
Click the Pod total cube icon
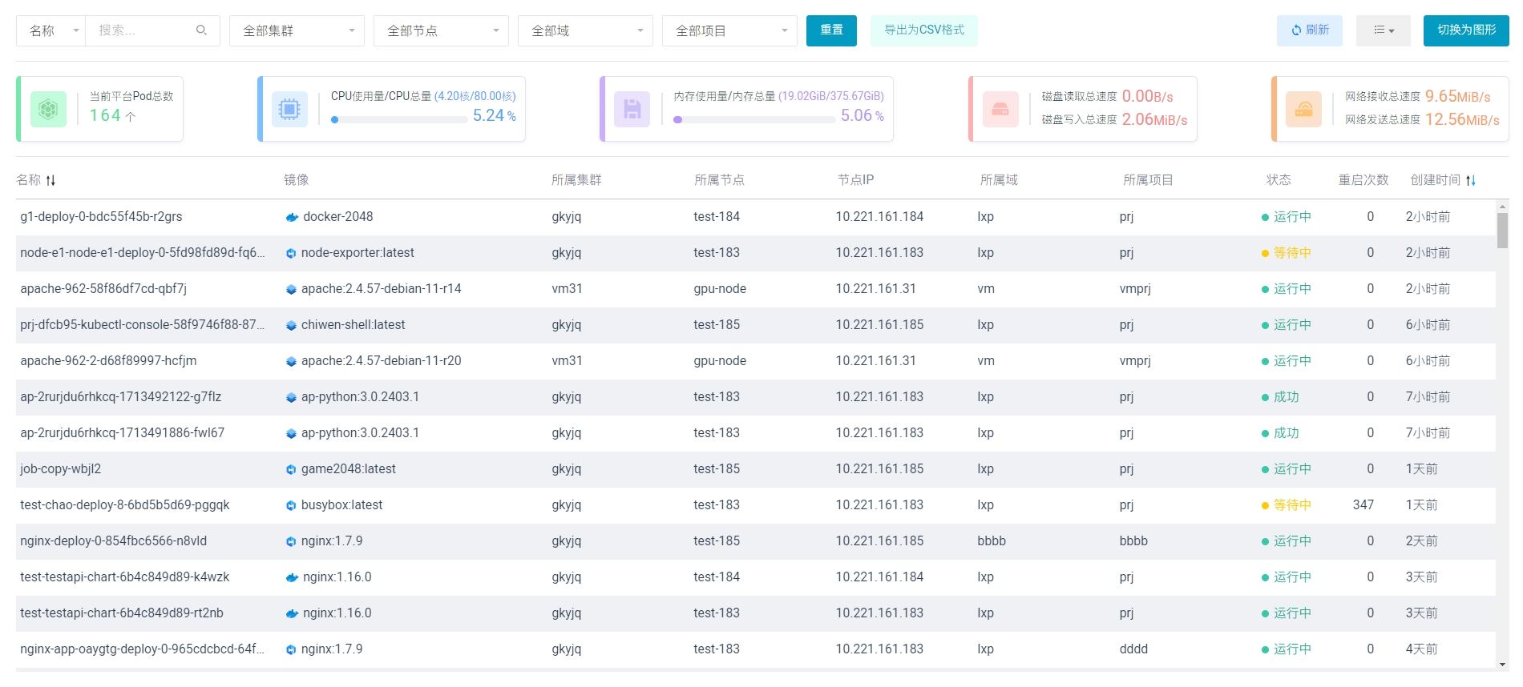48,109
